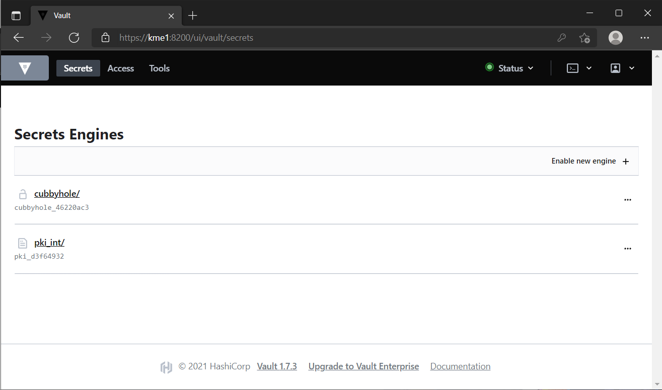
Task: Open the Access navigation tab
Action: 121,68
